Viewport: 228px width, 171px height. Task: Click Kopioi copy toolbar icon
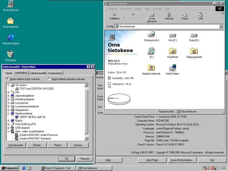point(185,17)
